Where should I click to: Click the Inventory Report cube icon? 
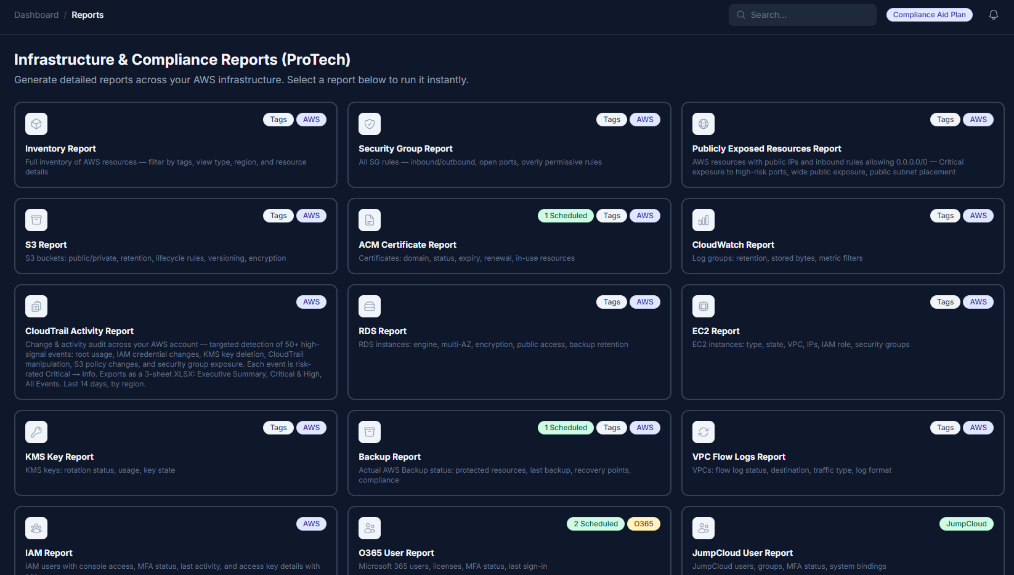[x=36, y=124]
